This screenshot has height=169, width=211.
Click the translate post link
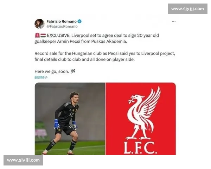point(41,77)
